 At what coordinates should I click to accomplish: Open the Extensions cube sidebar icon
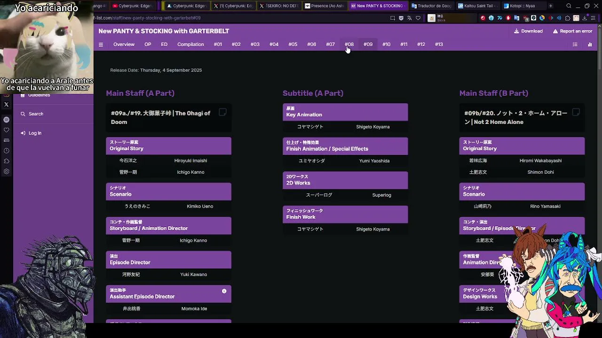pyautogui.click(x=6, y=161)
